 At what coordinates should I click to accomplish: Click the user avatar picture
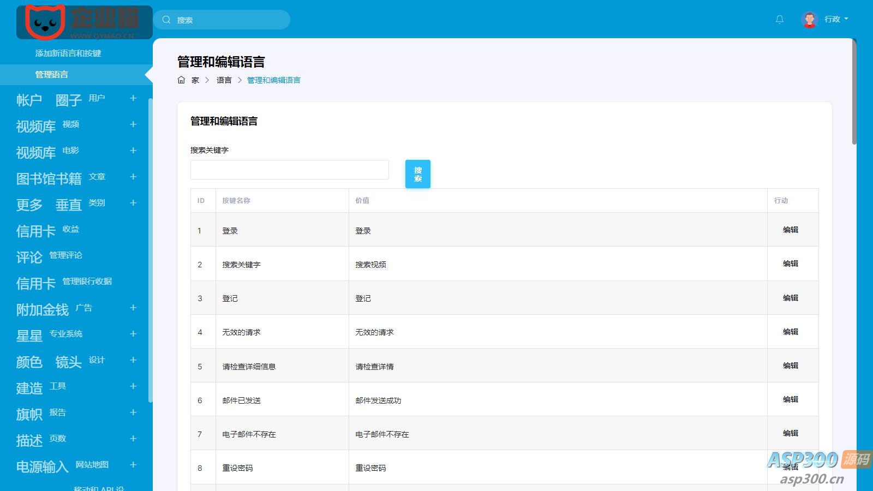tap(809, 20)
